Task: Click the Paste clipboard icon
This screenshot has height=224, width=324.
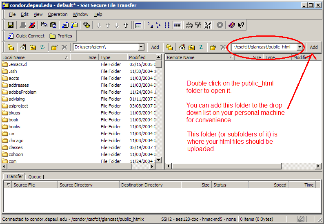Action: (53, 25)
